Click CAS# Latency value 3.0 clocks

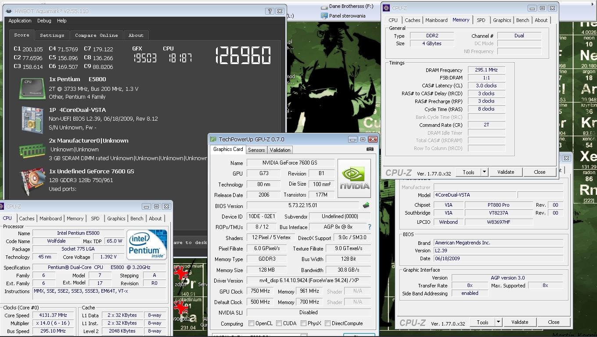(x=486, y=86)
